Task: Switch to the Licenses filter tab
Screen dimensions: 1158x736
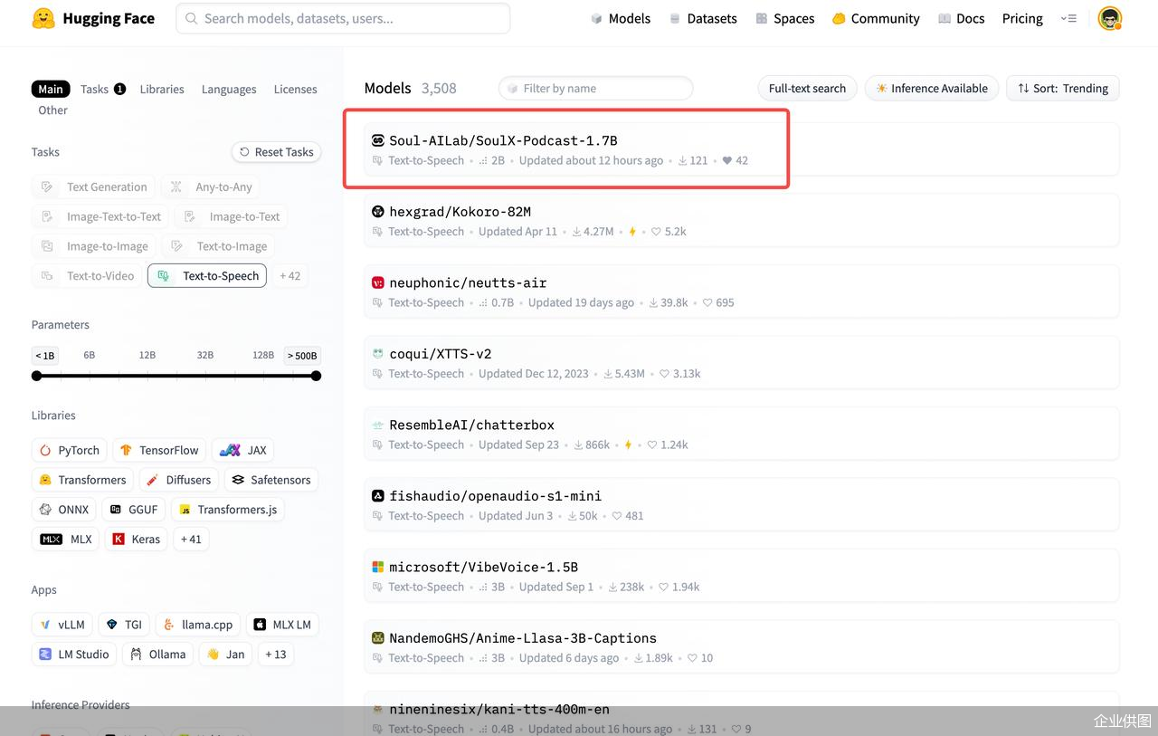Action: coord(296,89)
